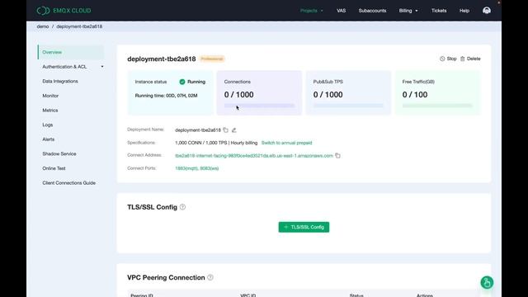Open the green floating support chat button
The height and width of the screenshot is (297, 528).
(487, 282)
